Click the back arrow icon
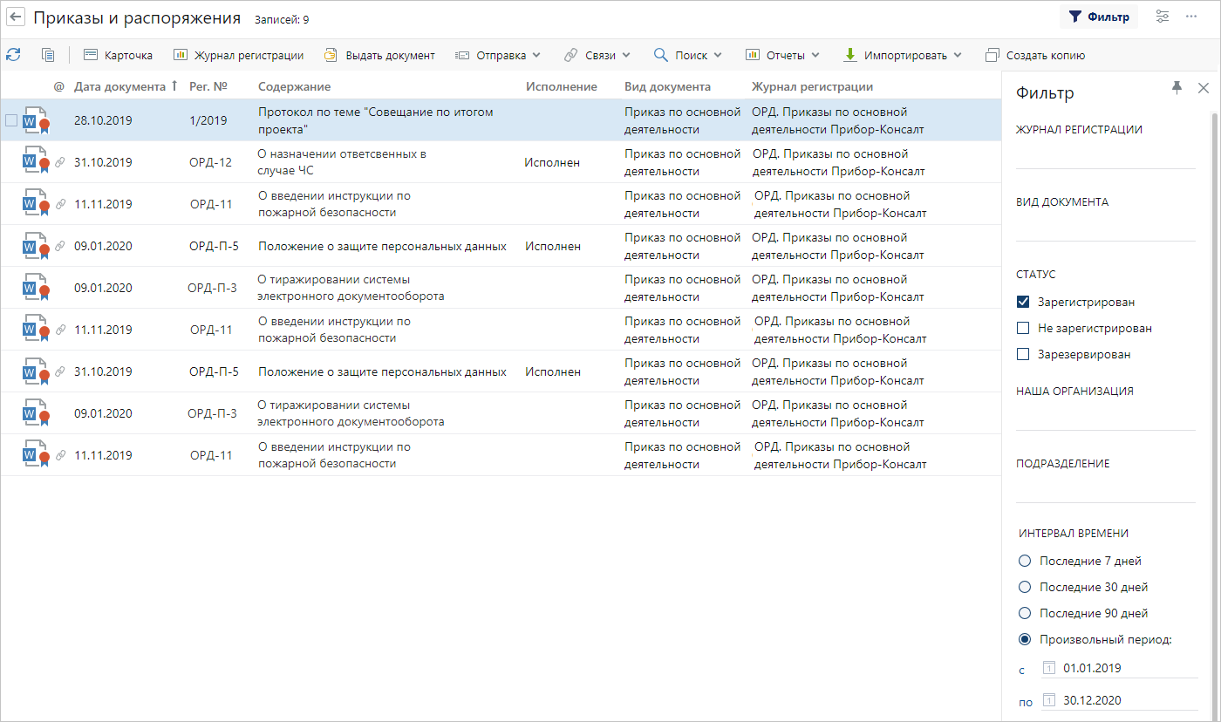 click(x=16, y=17)
